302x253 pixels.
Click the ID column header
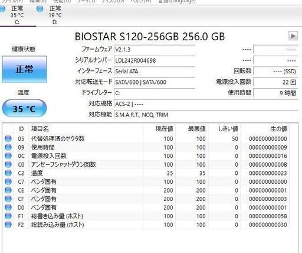[21, 129]
